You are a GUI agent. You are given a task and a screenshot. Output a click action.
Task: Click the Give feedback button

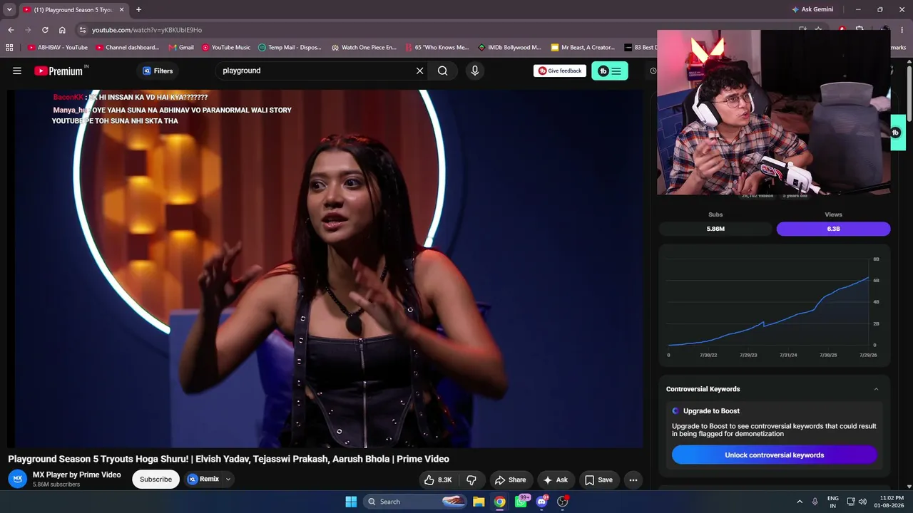coord(560,71)
